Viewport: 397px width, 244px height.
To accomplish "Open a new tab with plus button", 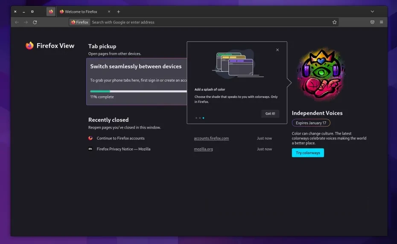I will coord(118,12).
